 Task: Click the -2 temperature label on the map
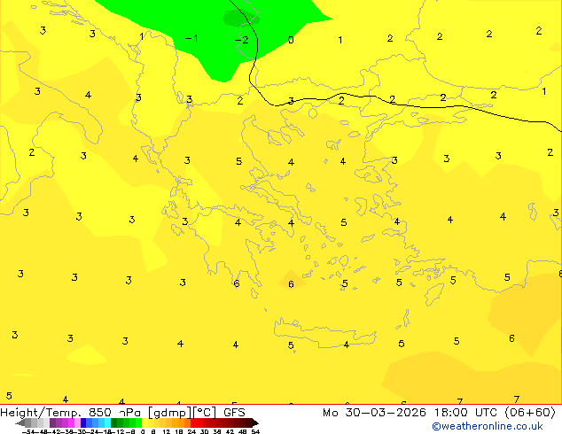[x=241, y=39]
